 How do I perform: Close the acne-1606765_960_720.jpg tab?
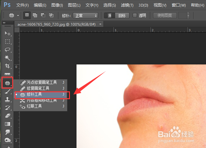point(100,24)
